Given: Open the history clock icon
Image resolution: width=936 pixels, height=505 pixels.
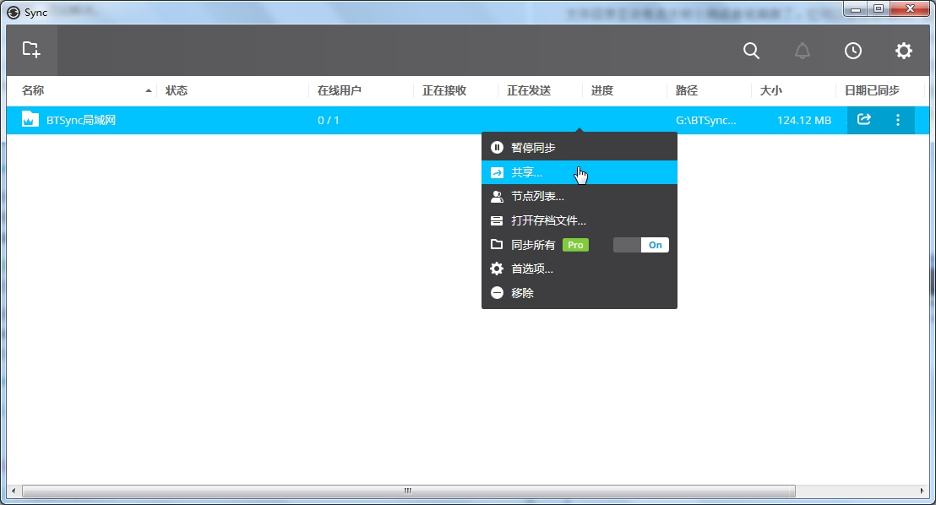Looking at the screenshot, I should point(853,51).
